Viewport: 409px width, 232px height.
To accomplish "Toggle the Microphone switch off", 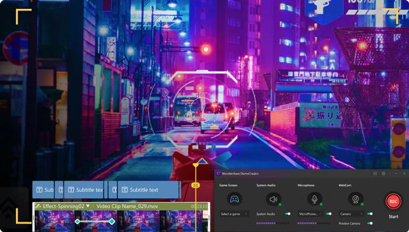I will tap(329, 213).
